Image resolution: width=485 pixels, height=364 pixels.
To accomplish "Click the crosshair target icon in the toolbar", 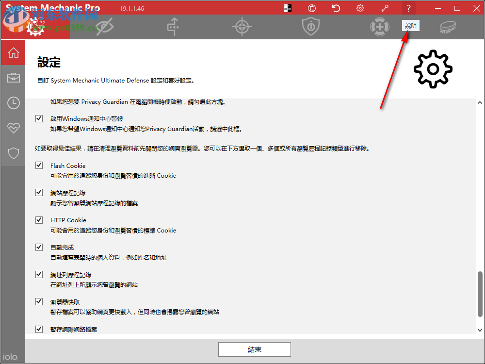I will [x=242, y=26].
